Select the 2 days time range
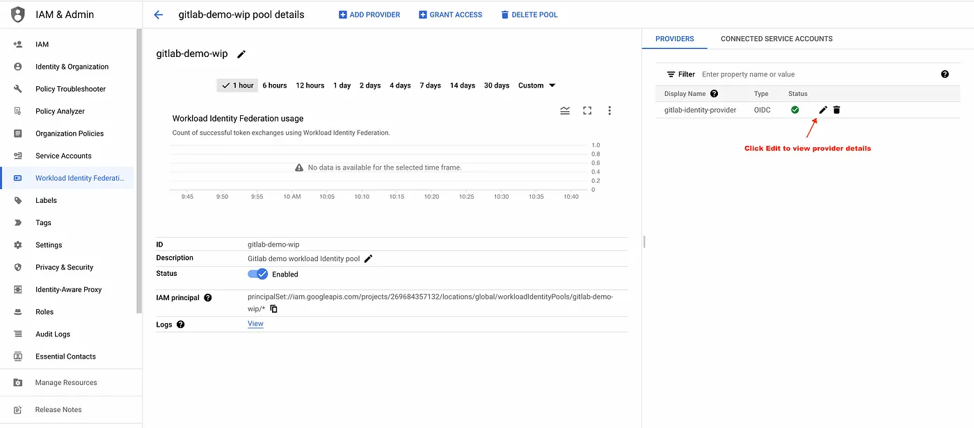 click(x=370, y=85)
